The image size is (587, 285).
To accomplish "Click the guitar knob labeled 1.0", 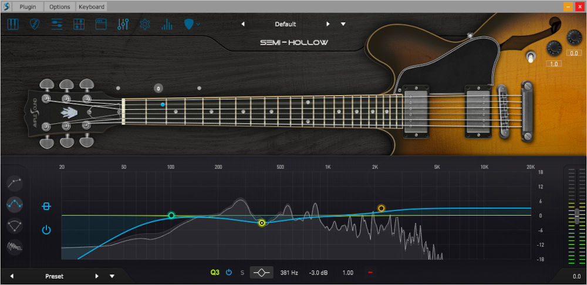I will 554,48.
